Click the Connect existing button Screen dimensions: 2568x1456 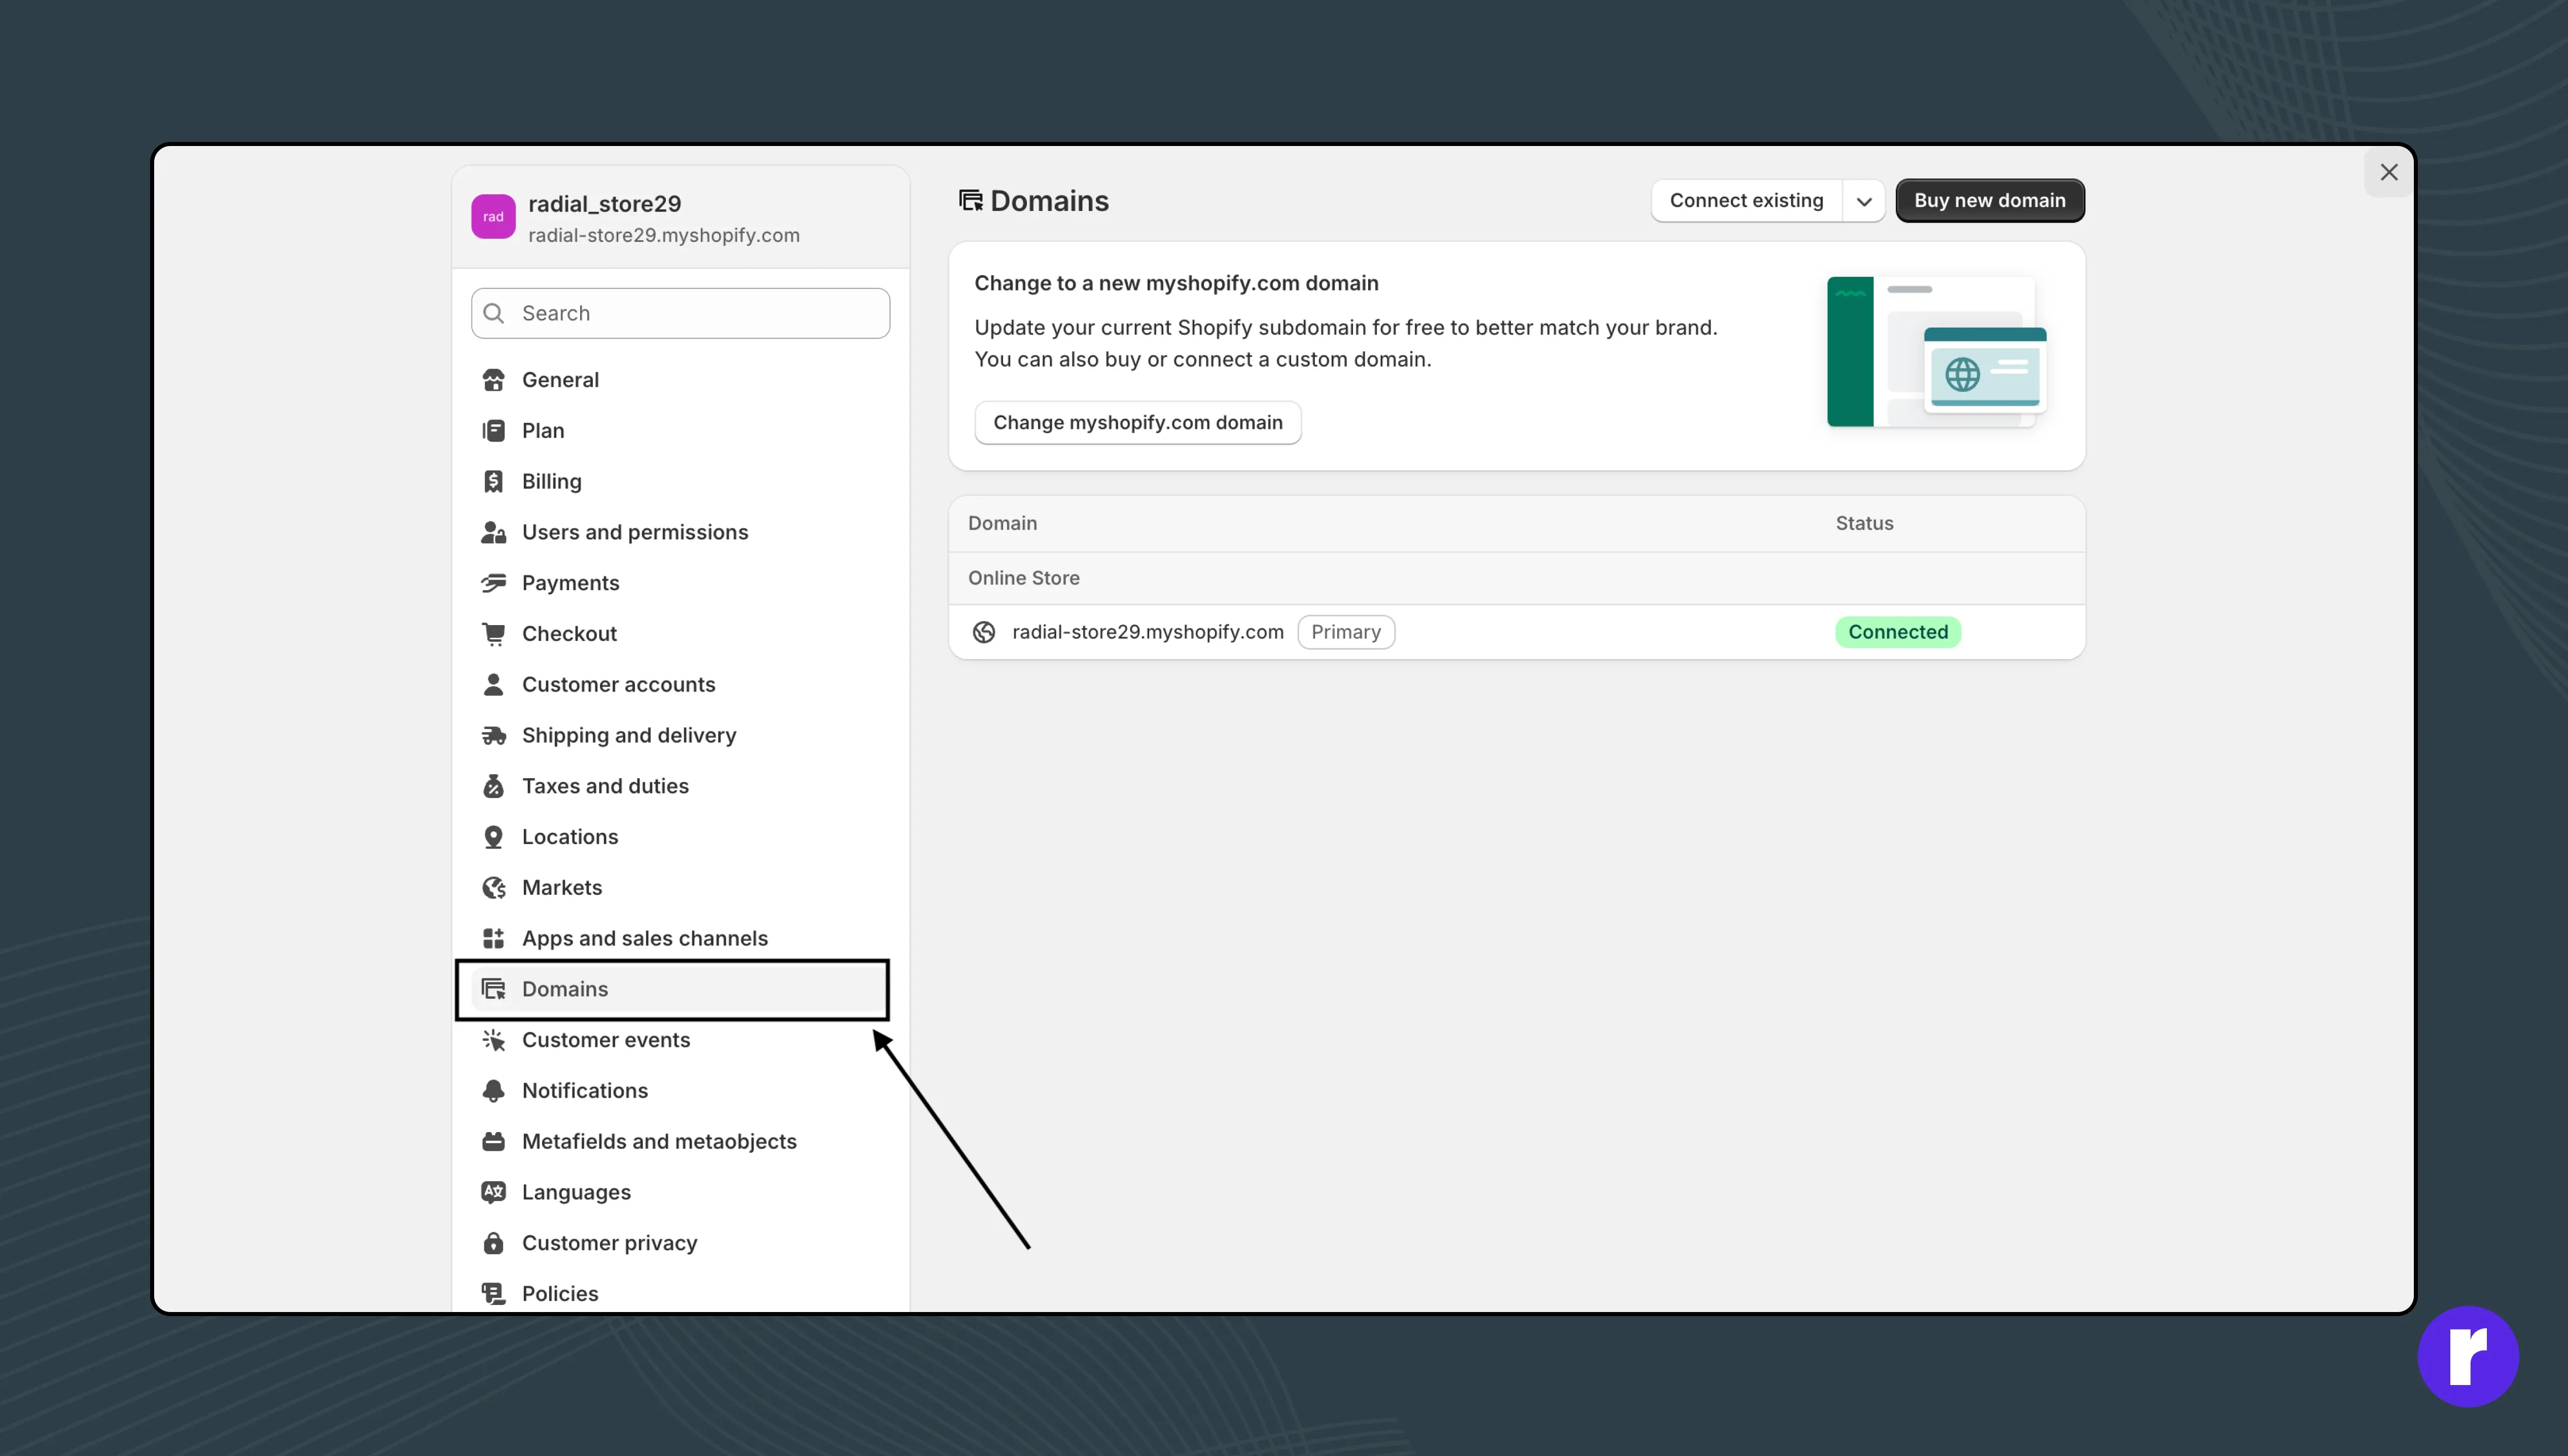pyautogui.click(x=1746, y=201)
